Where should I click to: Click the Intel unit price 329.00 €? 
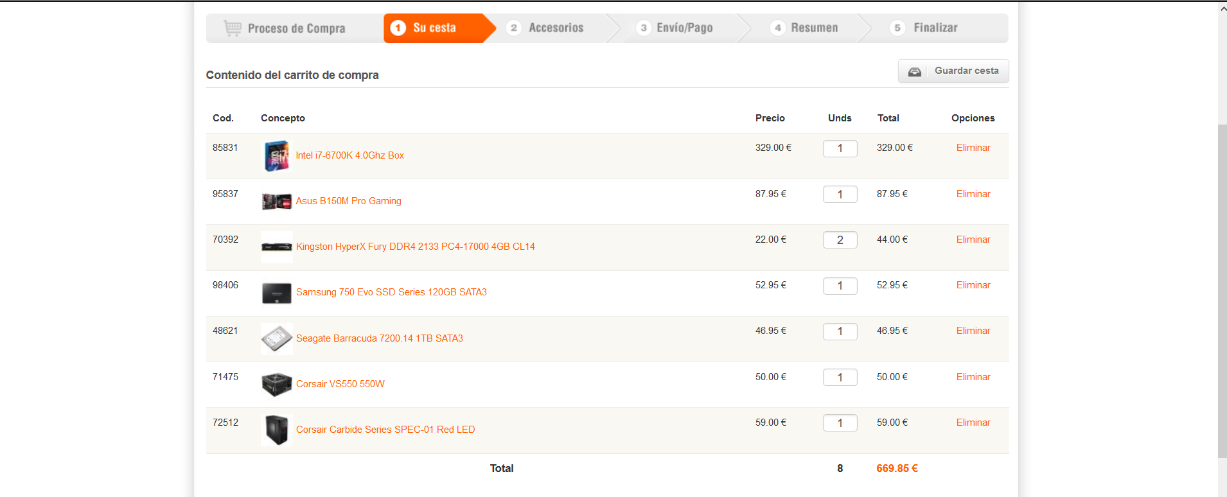click(x=773, y=148)
